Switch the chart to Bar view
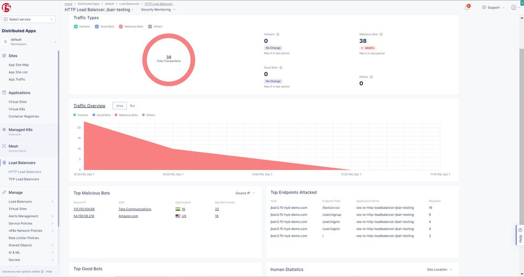This screenshot has width=524, height=277. coord(133,106)
